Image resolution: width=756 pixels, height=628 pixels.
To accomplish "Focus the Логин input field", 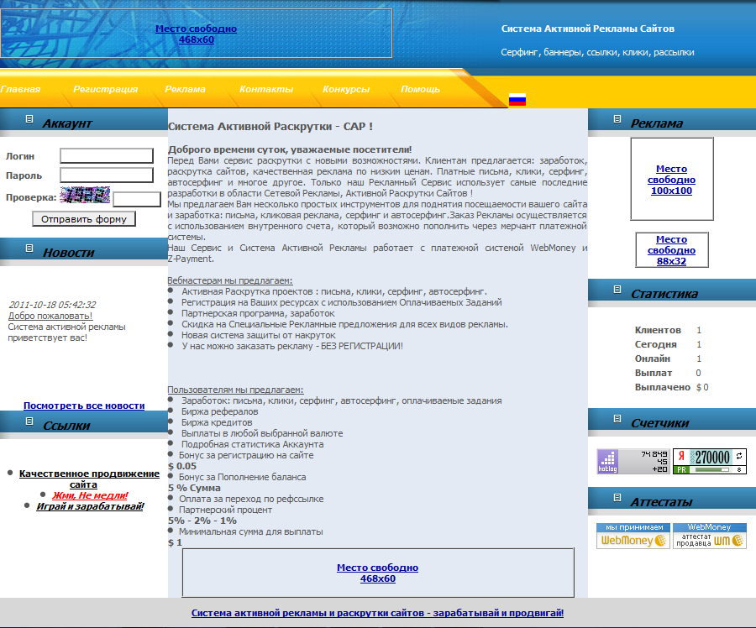I will (107, 155).
